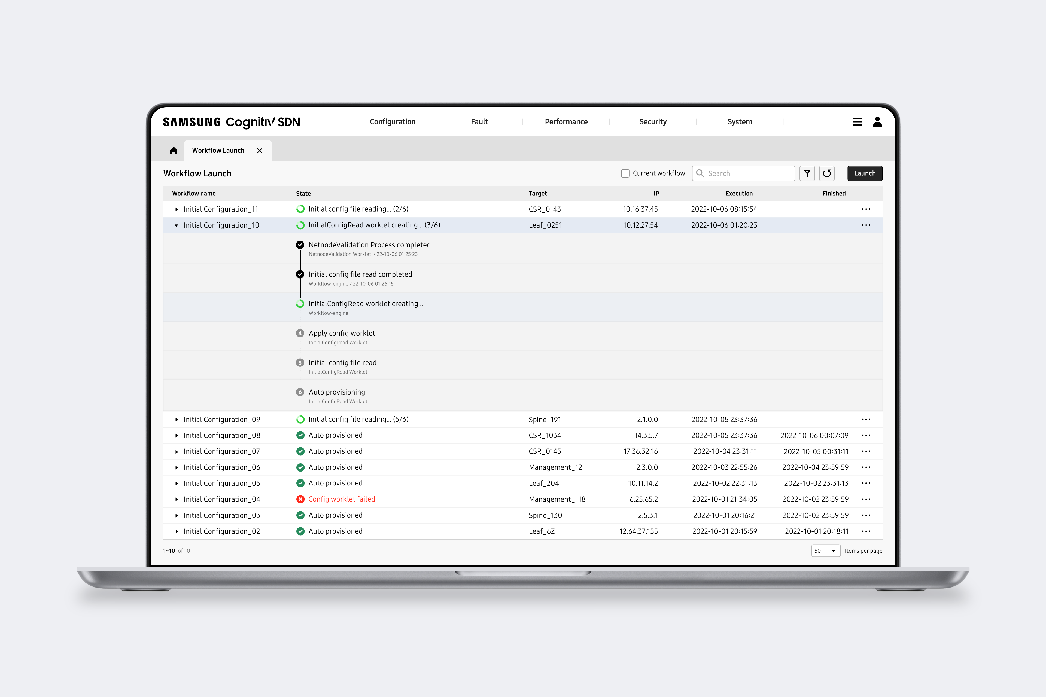Expand the Initial Configuration_11 row
This screenshot has height=697, width=1046.
tap(177, 209)
